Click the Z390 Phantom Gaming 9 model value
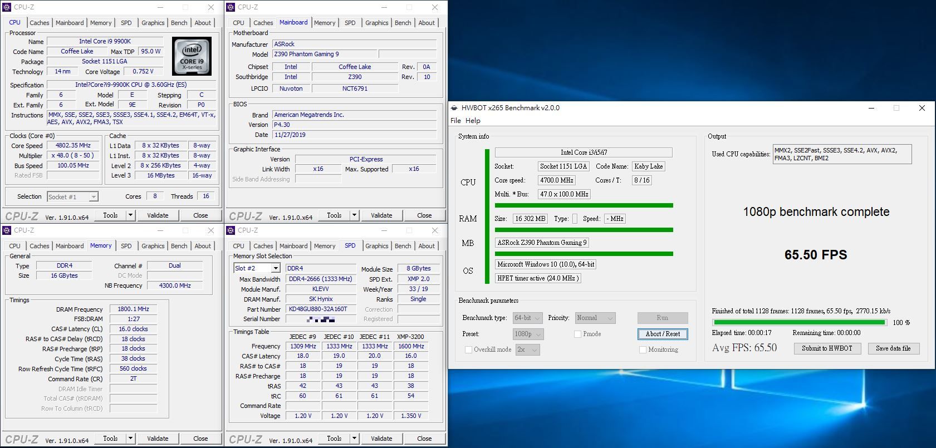The image size is (936, 448). coord(325,54)
